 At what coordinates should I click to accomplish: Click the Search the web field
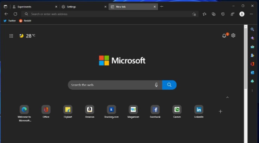tap(111, 85)
